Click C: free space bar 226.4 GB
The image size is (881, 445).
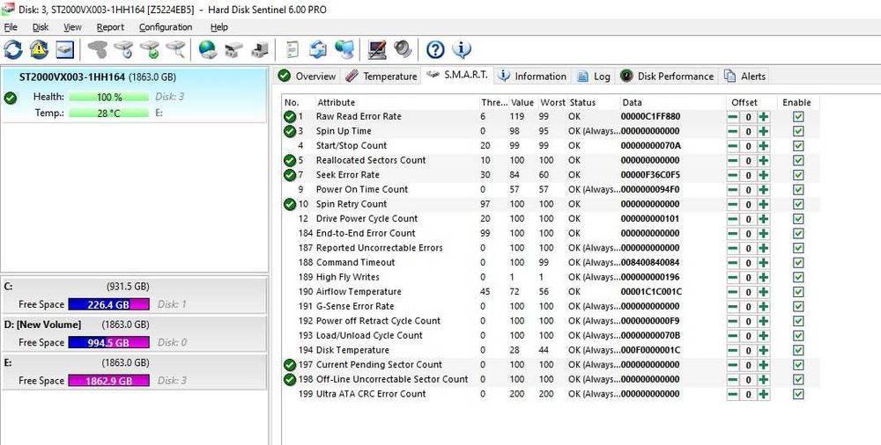click(109, 304)
